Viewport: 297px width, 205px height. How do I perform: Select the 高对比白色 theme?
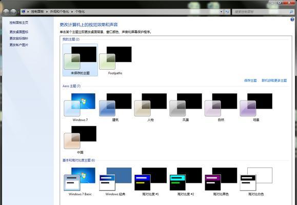tap(256, 181)
